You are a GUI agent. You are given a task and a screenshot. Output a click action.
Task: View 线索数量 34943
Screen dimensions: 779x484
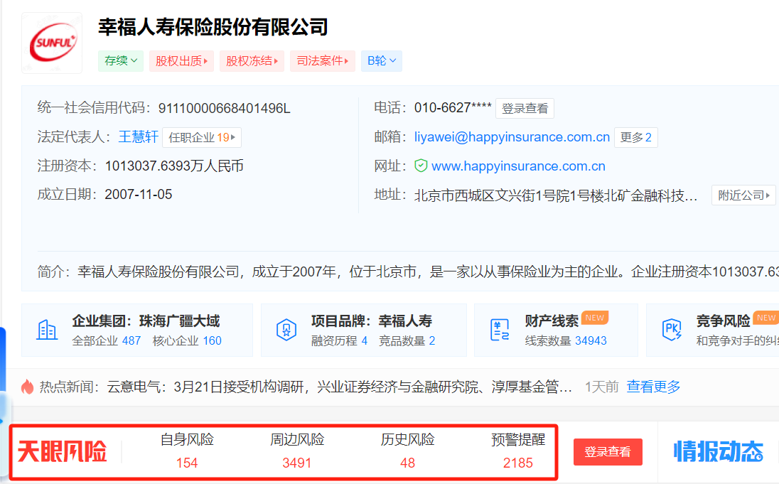tap(566, 341)
